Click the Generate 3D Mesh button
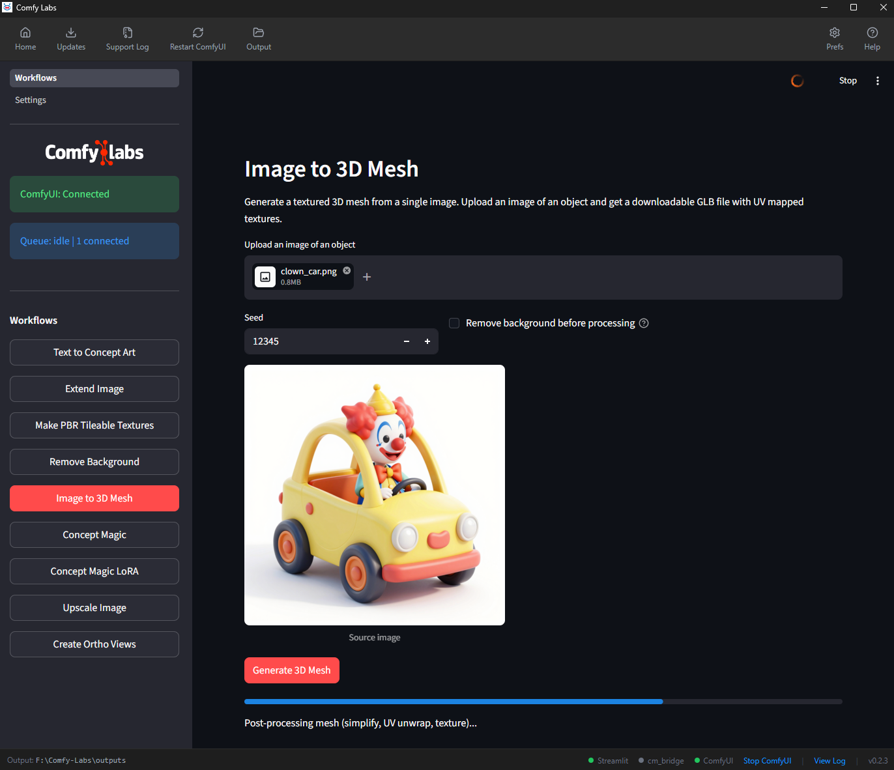This screenshot has height=770, width=894. click(292, 670)
